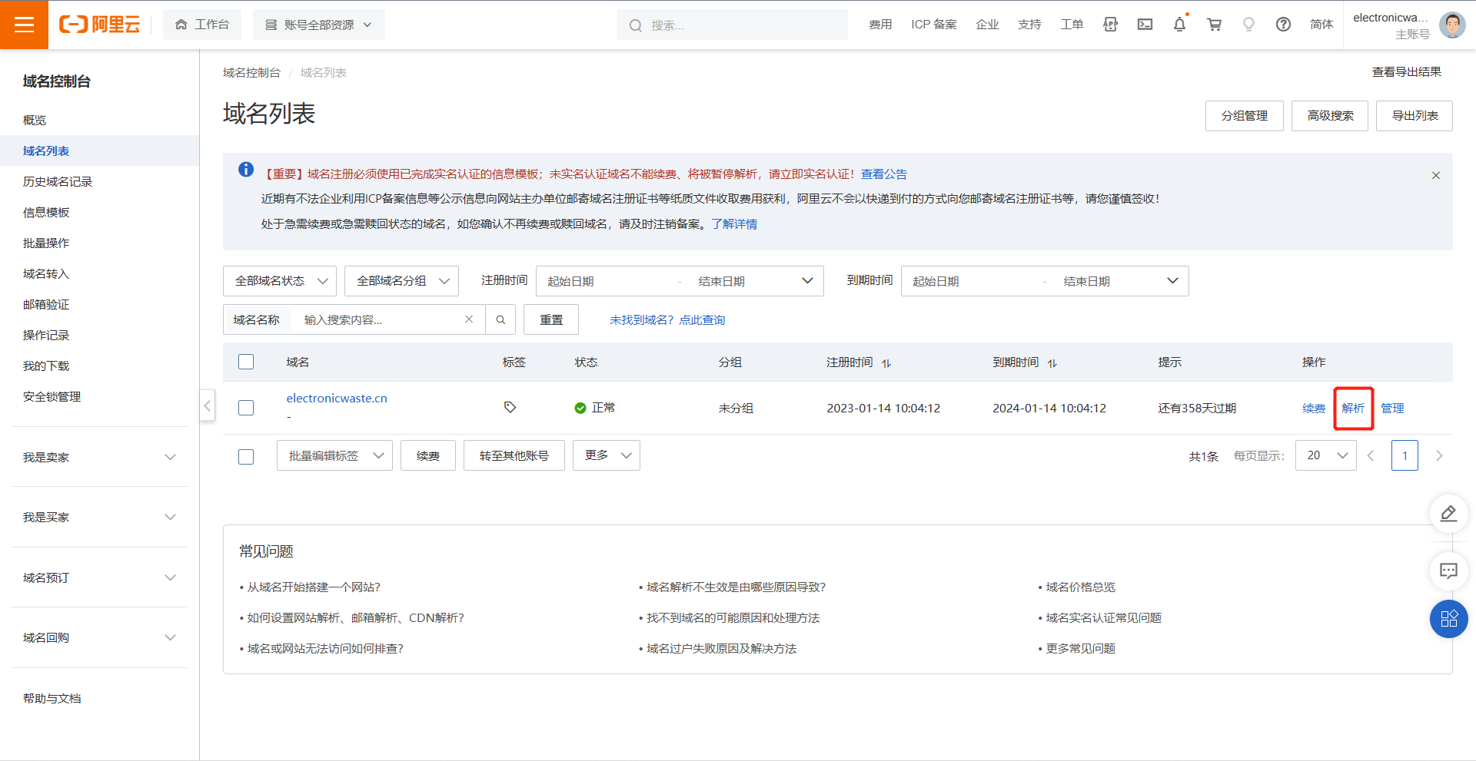The height and width of the screenshot is (761, 1476).
Task: Switch to 工作台 in top bar
Action: 202,24
